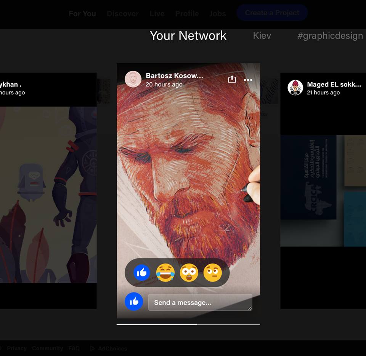React with the laughing-crying emoji
366x356 pixels.
pos(165,273)
